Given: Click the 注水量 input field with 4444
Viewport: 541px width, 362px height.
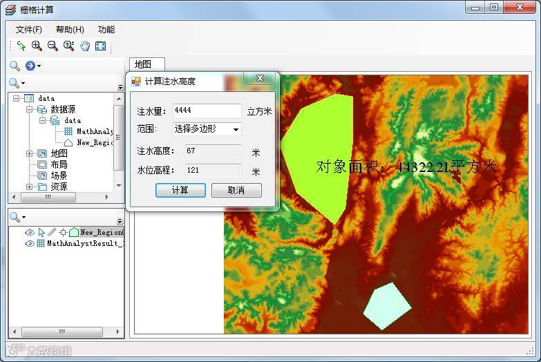Looking at the screenshot, I should [207, 111].
